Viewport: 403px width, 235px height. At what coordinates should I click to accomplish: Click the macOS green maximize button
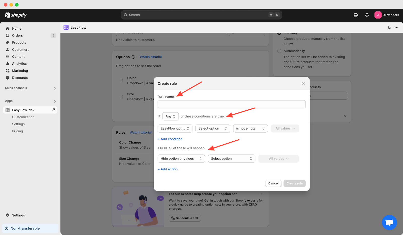click(x=17, y=5)
